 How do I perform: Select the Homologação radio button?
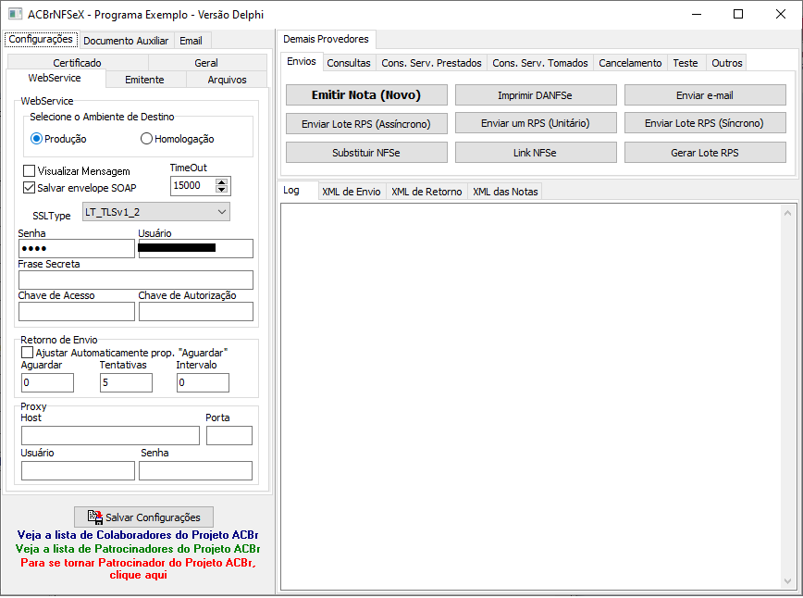pos(146,139)
